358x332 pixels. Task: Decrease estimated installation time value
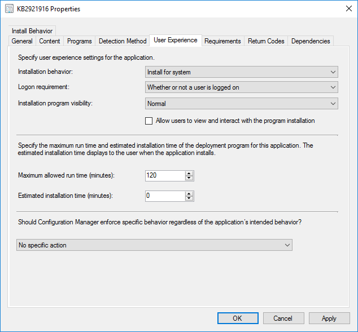(189, 198)
